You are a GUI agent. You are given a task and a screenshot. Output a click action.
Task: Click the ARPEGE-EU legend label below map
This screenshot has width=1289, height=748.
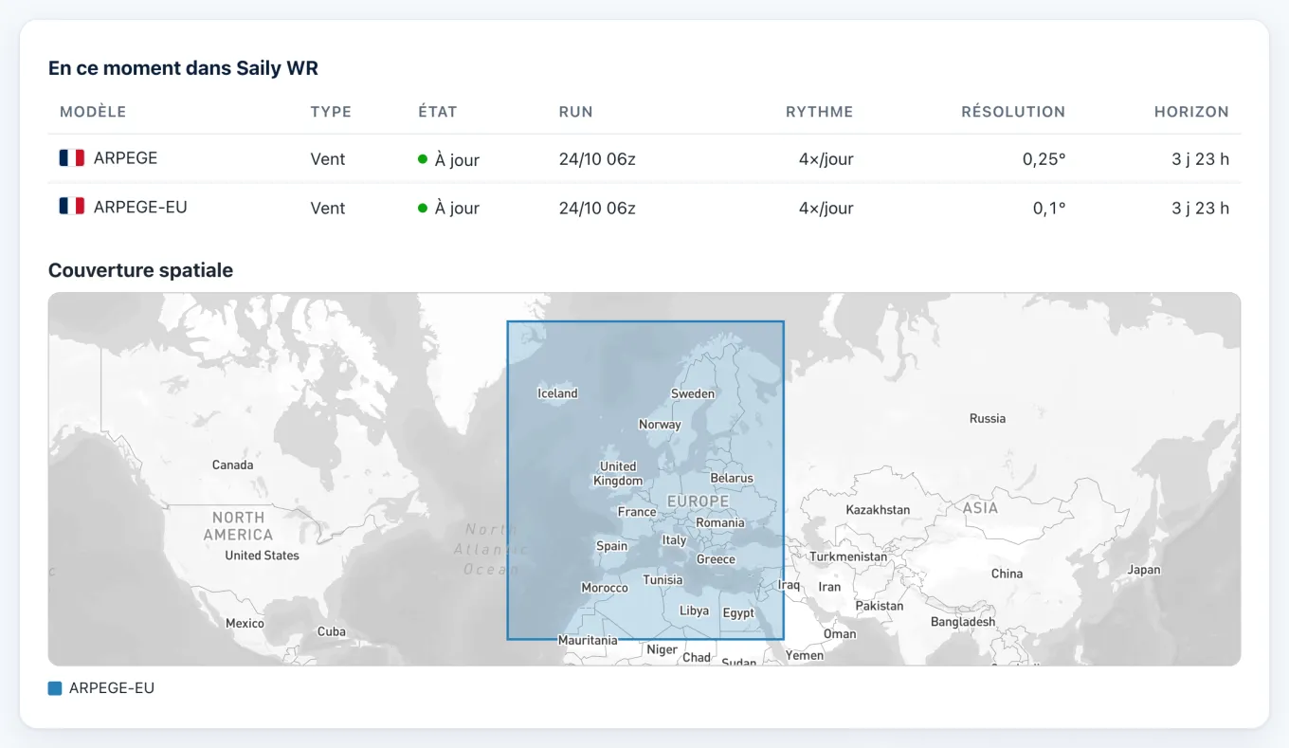point(112,688)
